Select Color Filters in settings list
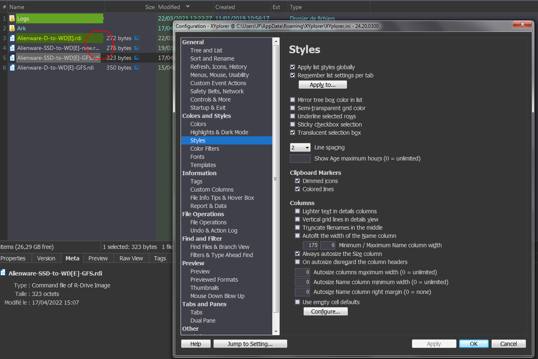Image resolution: width=538 pixels, height=359 pixels. (205, 149)
